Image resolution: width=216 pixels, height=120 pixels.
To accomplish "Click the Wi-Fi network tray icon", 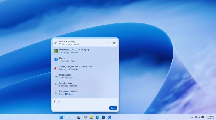I will coord(196,117).
